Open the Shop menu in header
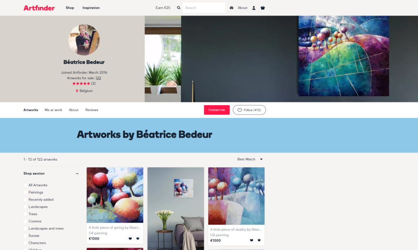 [70, 8]
